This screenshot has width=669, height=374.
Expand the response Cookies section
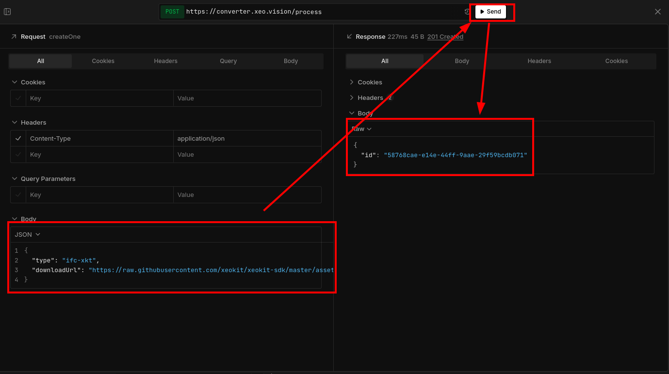(352, 82)
